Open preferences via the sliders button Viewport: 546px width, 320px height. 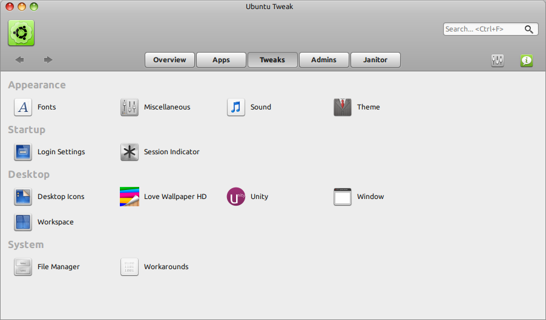498,60
